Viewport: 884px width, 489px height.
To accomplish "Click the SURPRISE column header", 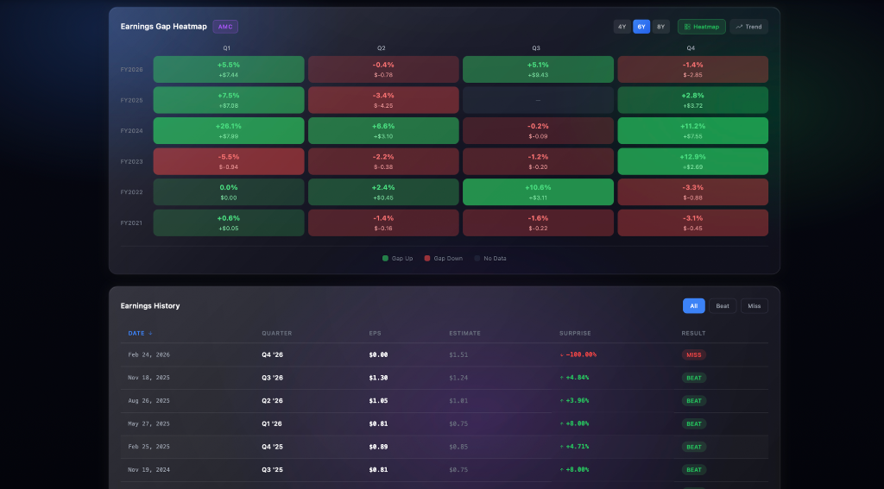I will [575, 334].
